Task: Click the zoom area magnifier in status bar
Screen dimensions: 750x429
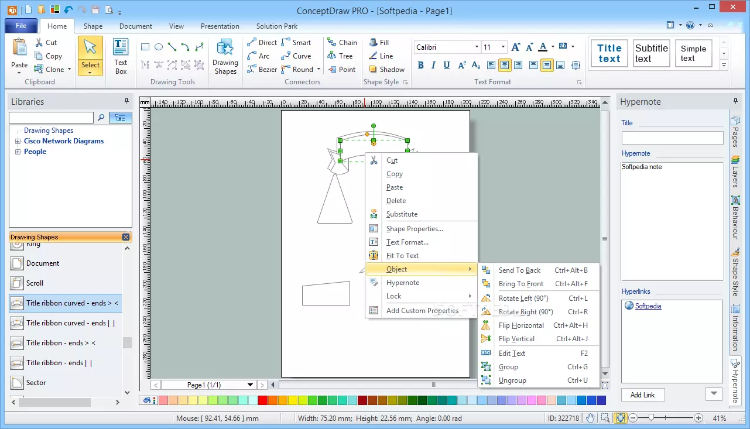Action: tap(605, 418)
